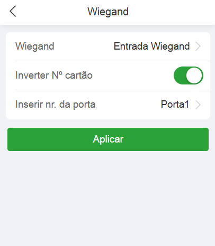
Task: Click the Aplicar text label
Action: click(108, 139)
